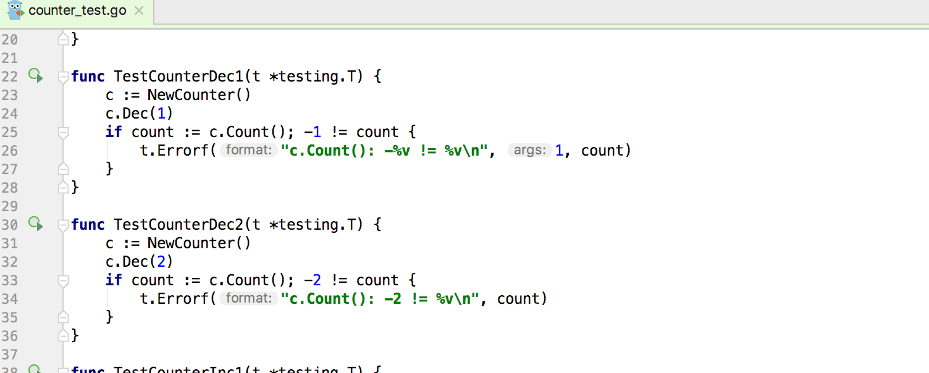Click the final count argument on line 34

click(518, 299)
